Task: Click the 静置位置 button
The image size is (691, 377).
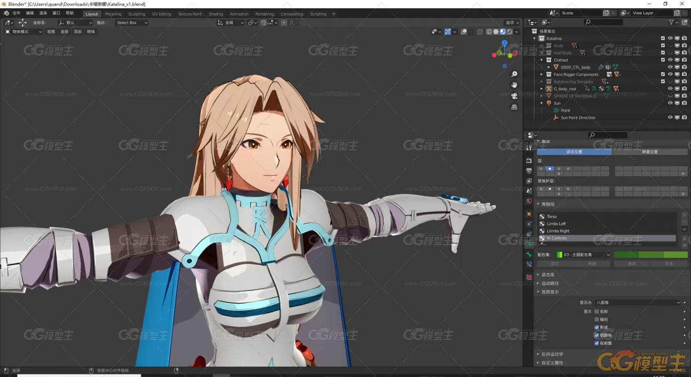Action: [650, 152]
